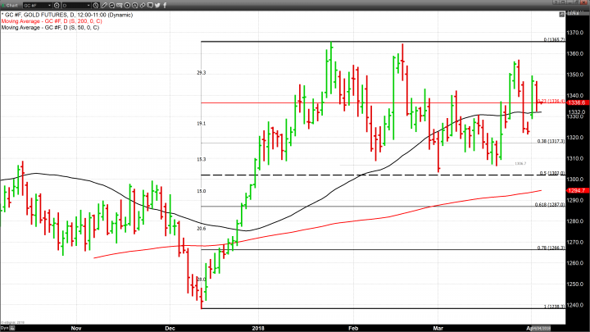
Task: Click the calendar icon beside Dyn label
Action: 12,328
